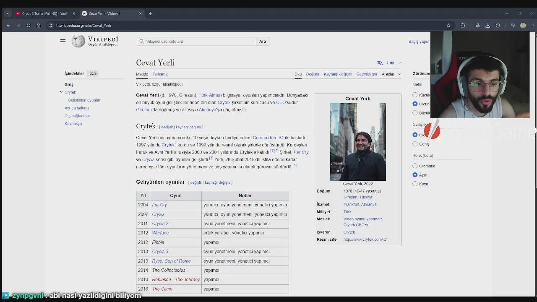The height and width of the screenshot is (302, 537).
Task: Click the incognito-style extension icon
Action: (477, 26)
